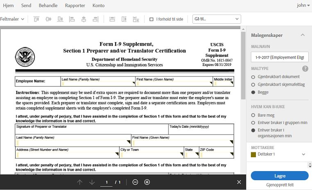This screenshot has width=312, height=190.
Task: Open the Send menu
Action: [x=26, y=5]
